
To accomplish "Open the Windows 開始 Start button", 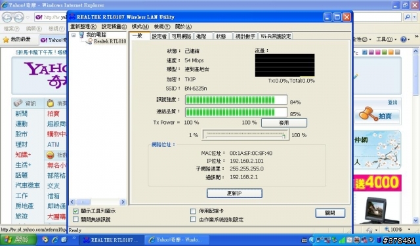I will click(x=18, y=239).
